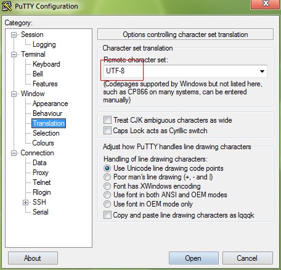The width and height of the screenshot is (281, 270).
Task: Open the Proxy connection settings
Action: click(41, 173)
